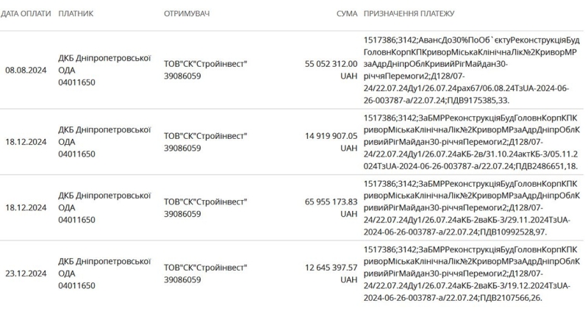588x311 pixels.
Task: Click the 14 919 907.05 UAH amount
Action: pos(331,142)
